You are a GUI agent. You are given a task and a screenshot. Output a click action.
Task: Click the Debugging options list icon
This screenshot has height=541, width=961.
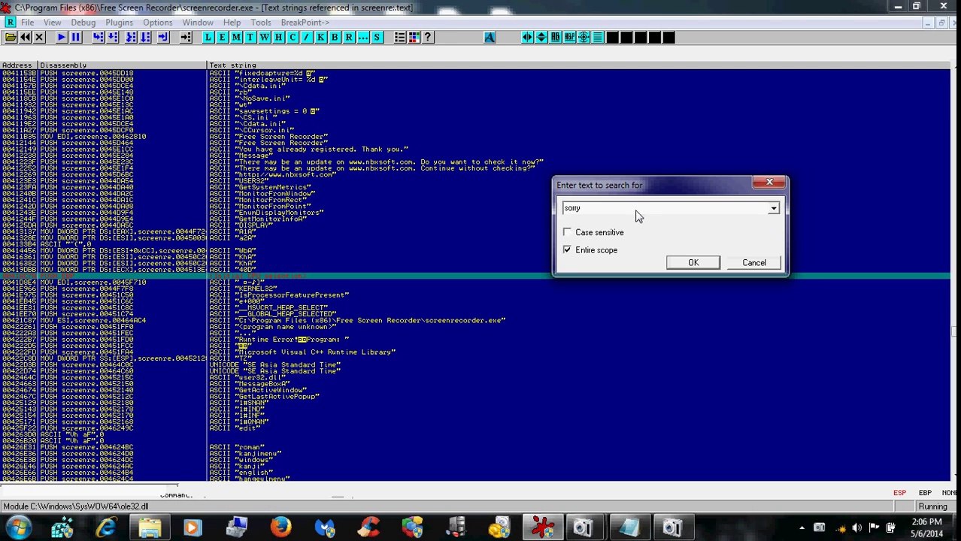click(x=400, y=38)
